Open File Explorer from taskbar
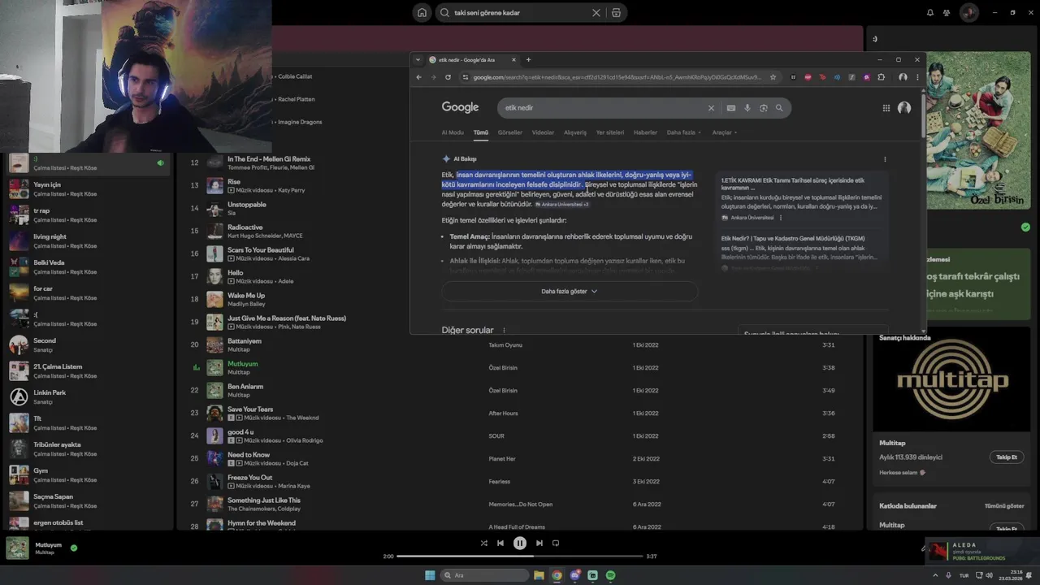 (539, 575)
